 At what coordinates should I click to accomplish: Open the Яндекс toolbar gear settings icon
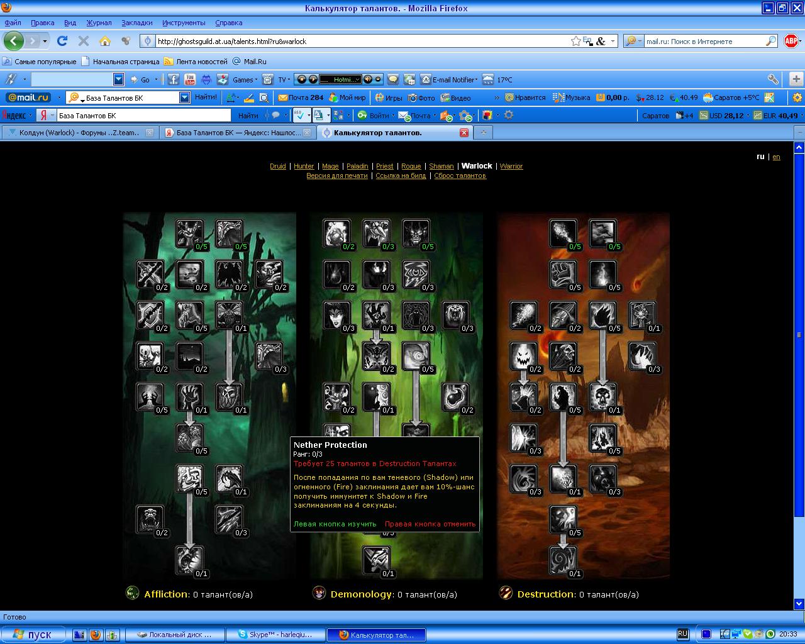[x=509, y=115]
